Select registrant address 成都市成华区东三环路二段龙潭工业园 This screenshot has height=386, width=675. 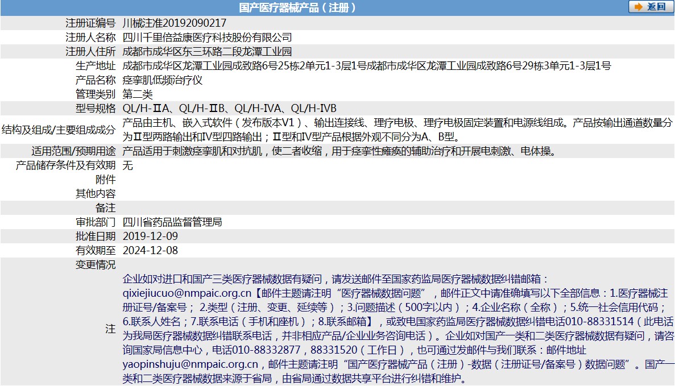(207, 52)
